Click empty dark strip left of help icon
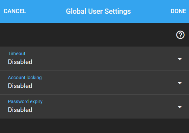 tap(87, 35)
